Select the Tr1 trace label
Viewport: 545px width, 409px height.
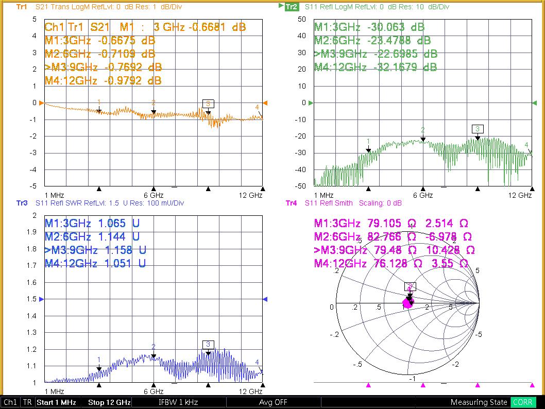(22, 7)
